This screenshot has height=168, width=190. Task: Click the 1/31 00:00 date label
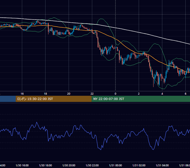click(x=115, y=165)
